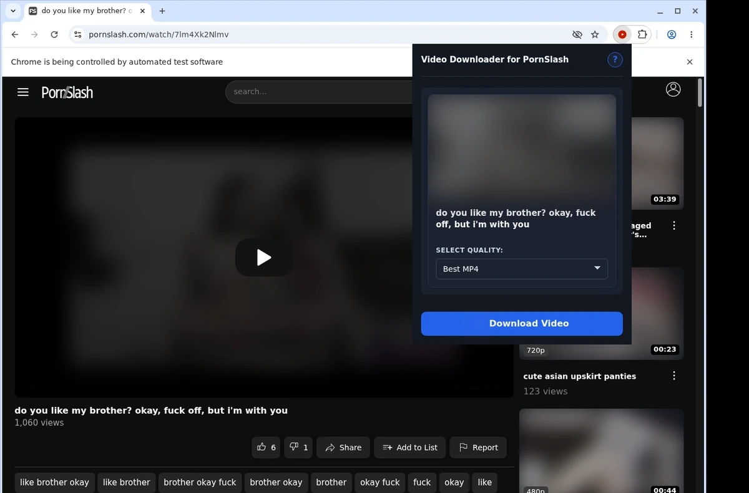Open the Chrome three-dot menu
Image resolution: width=749 pixels, height=493 pixels.
692,34
